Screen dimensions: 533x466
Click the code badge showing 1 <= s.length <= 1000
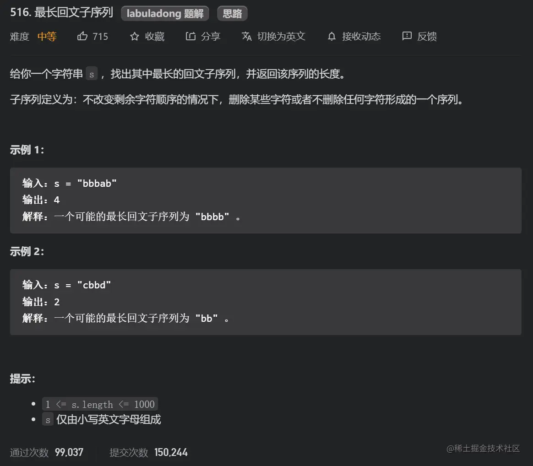click(x=100, y=404)
